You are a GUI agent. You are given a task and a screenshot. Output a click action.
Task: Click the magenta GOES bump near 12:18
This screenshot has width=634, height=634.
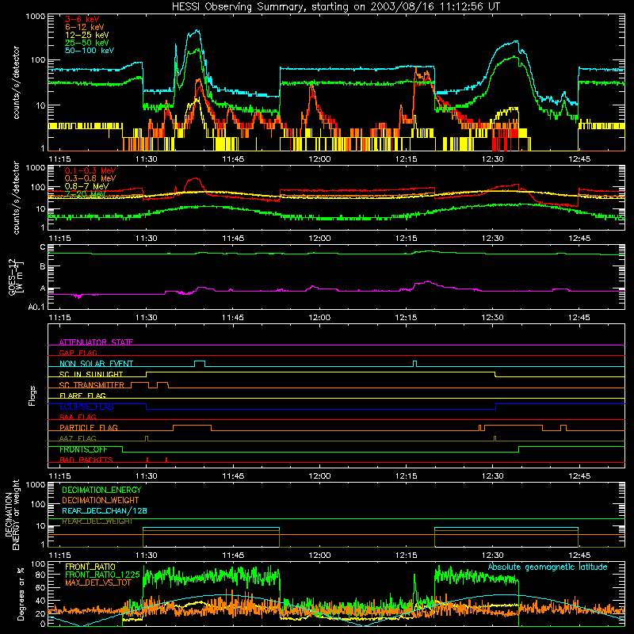click(x=427, y=282)
